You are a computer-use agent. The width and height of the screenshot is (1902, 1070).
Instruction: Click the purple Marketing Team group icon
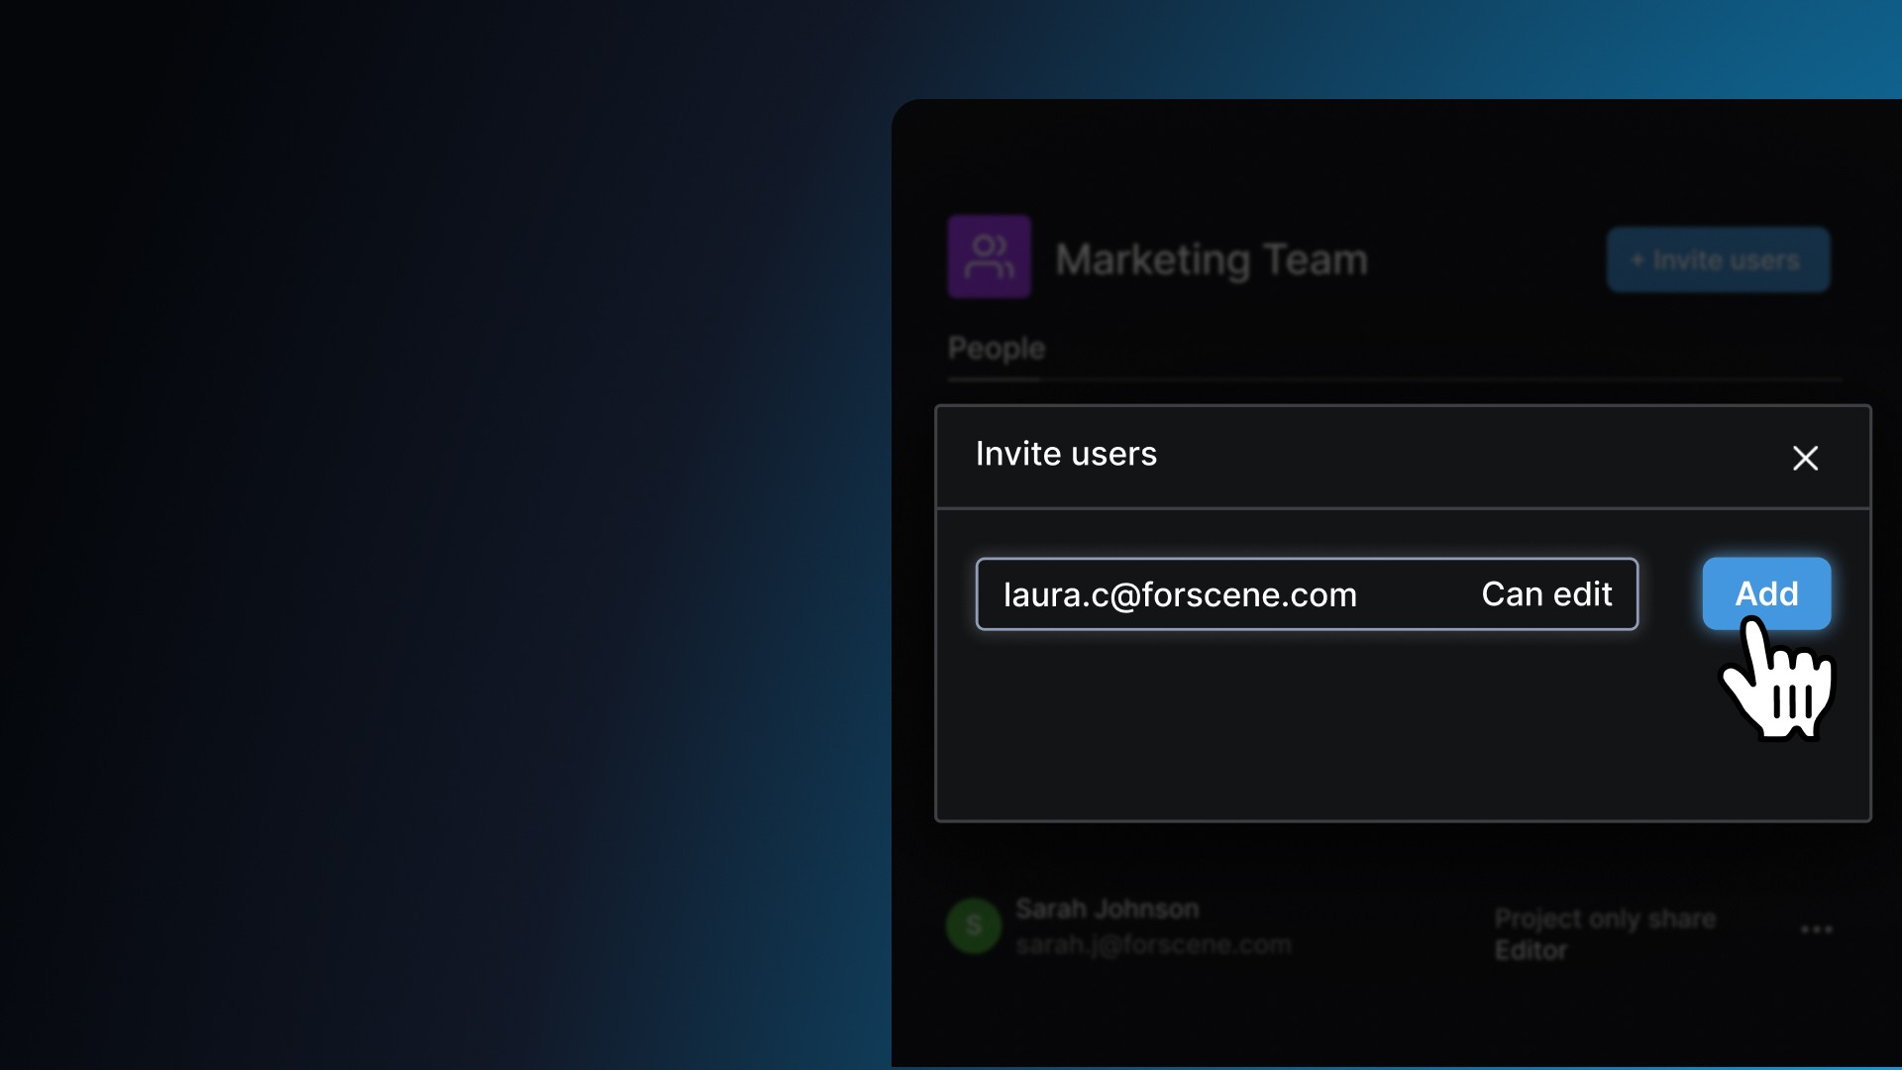tap(989, 258)
